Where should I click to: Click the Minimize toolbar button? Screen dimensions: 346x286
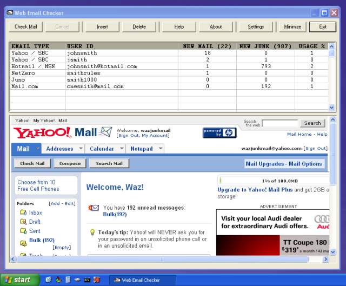click(x=292, y=26)
